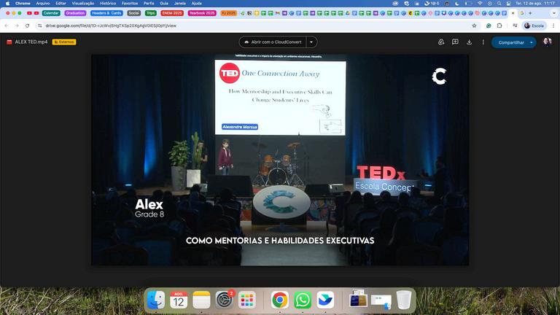
Task: Go forward to next page
Action: [x=17, y=26]
